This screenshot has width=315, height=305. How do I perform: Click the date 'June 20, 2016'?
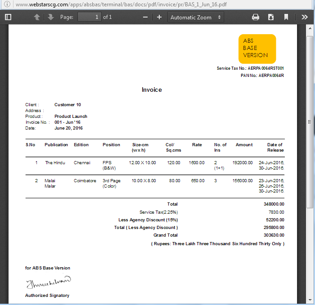[68, 128]
